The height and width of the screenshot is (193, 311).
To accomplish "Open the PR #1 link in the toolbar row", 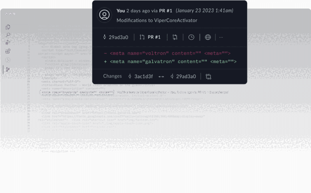I will tap(154, 37).
